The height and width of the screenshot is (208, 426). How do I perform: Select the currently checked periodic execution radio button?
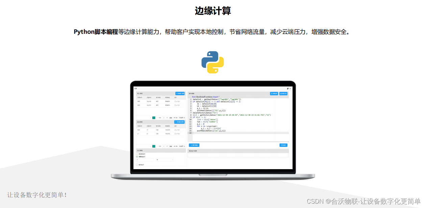coord(137,157)
